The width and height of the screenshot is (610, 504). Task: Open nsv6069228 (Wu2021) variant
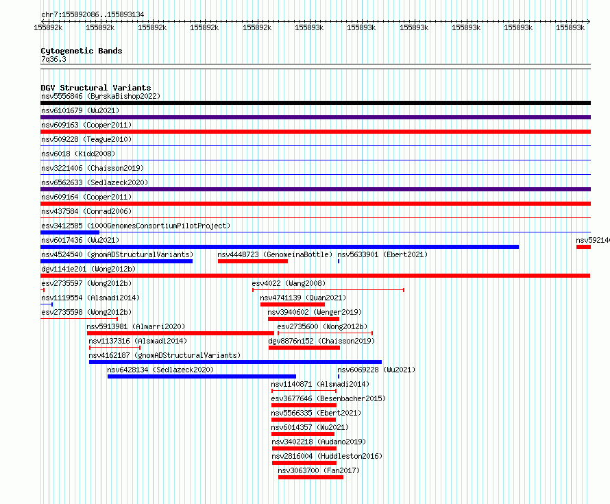click(x=376, y=370)
